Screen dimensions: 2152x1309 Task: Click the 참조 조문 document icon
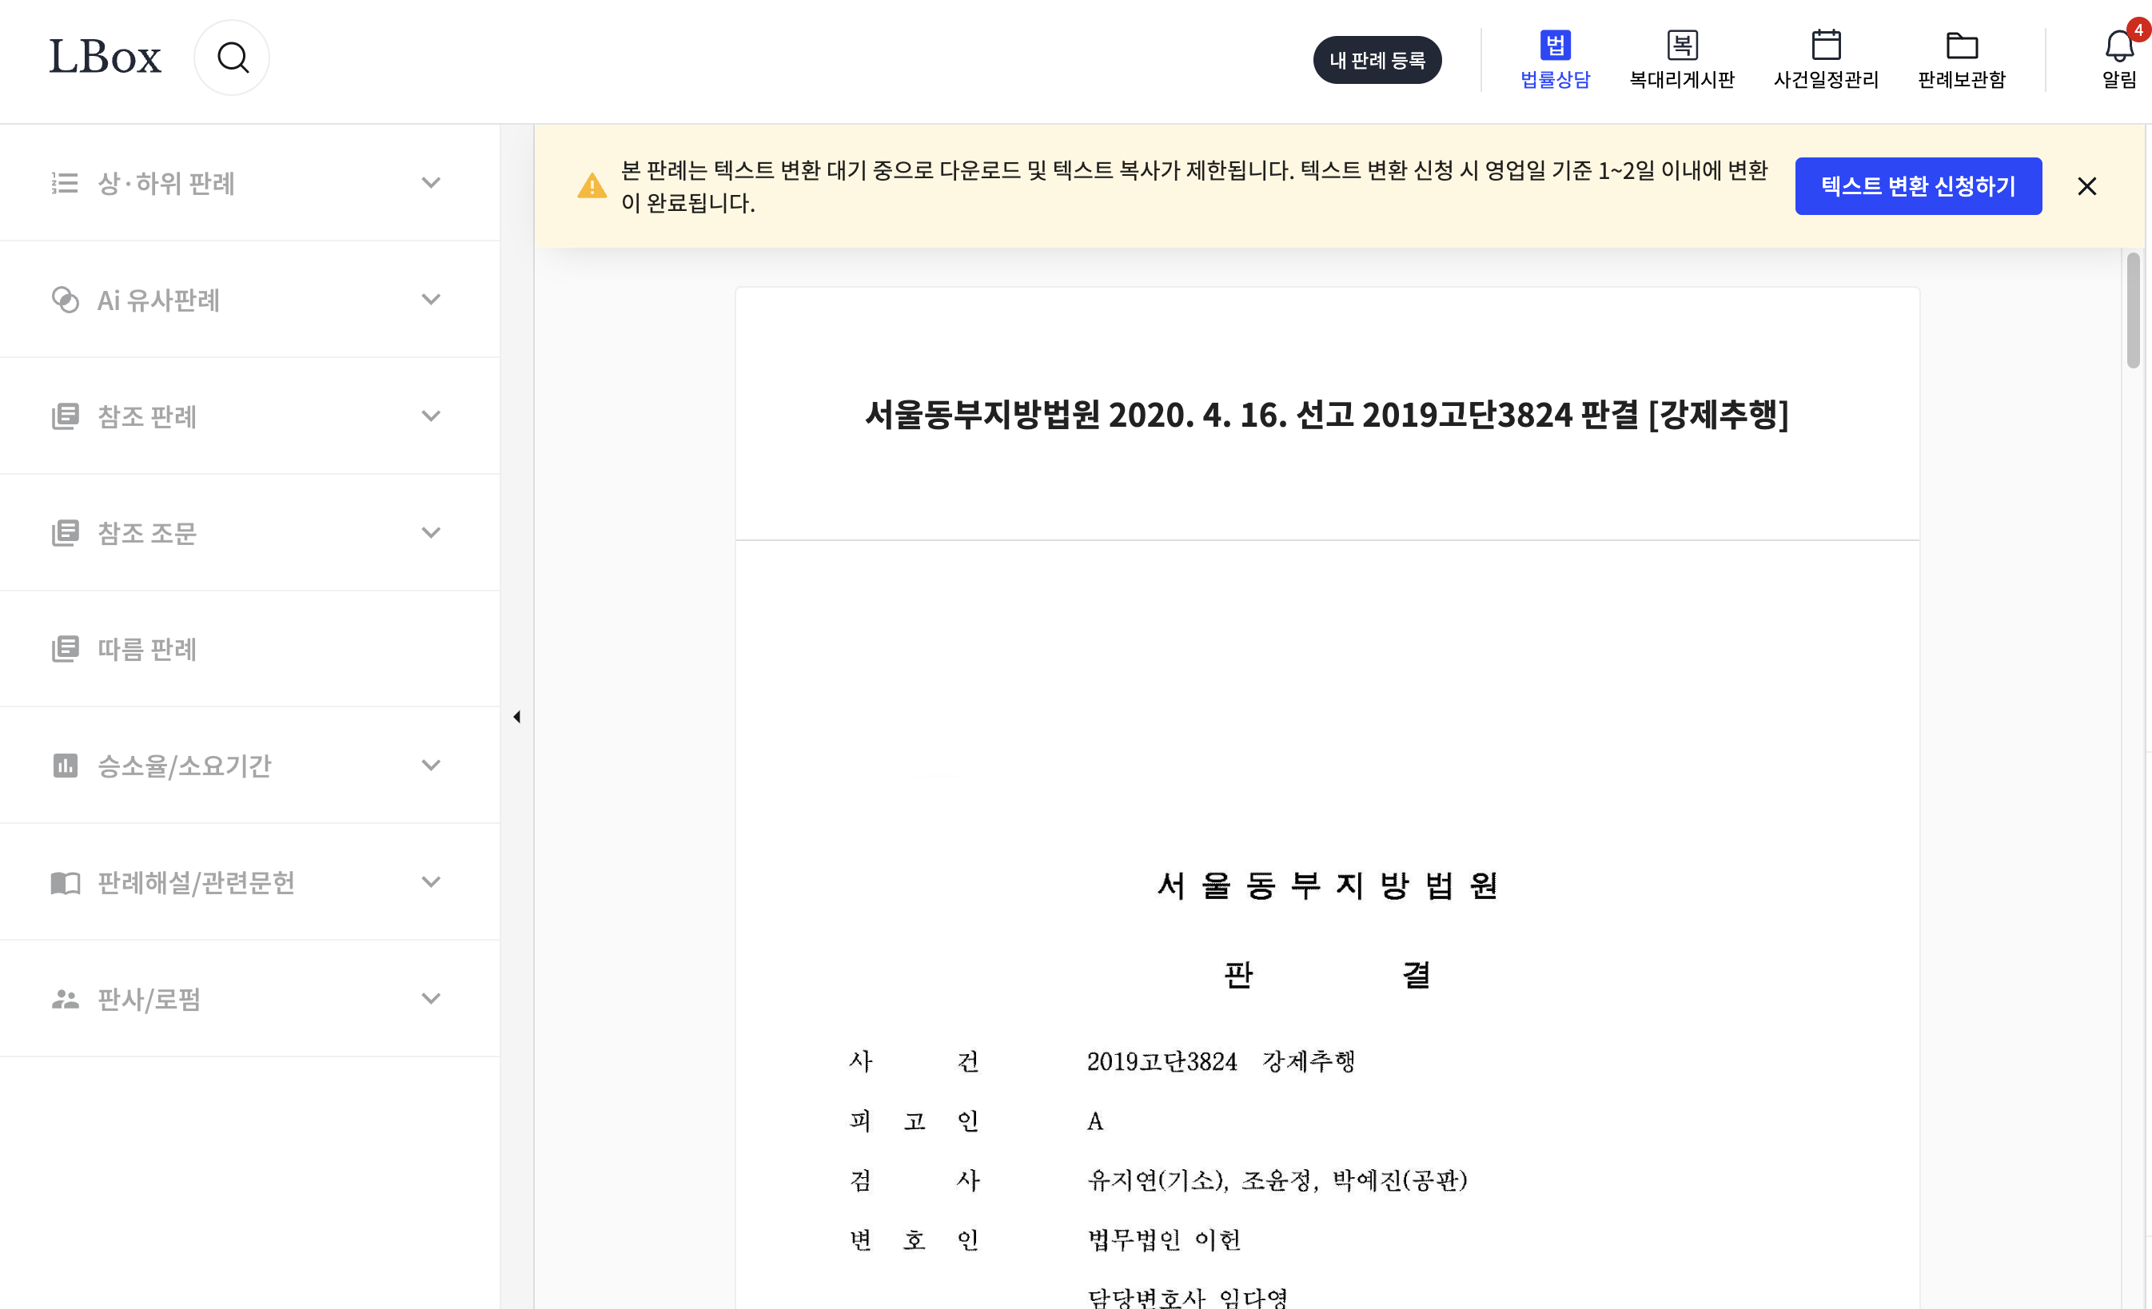pyautogui.click(x=65, y=531)
